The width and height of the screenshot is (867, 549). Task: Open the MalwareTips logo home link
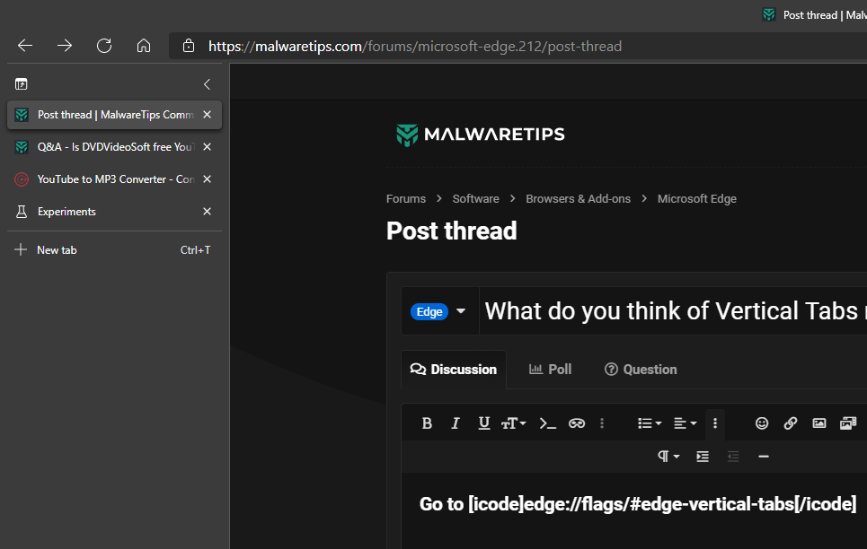480,135
